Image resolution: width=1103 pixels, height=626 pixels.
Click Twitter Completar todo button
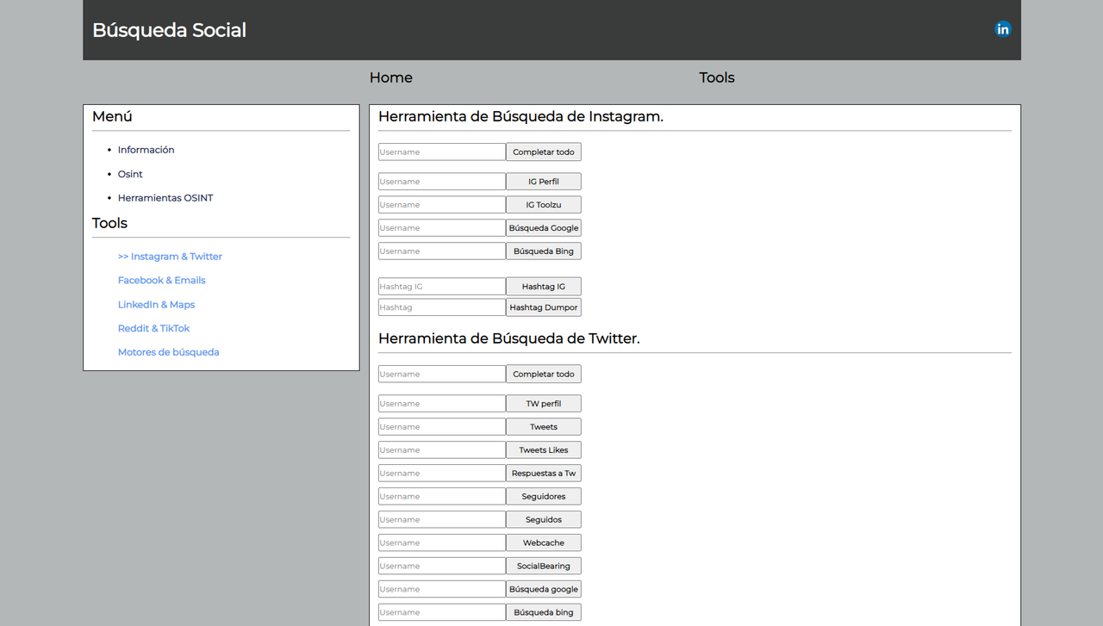tap(544, 375)
